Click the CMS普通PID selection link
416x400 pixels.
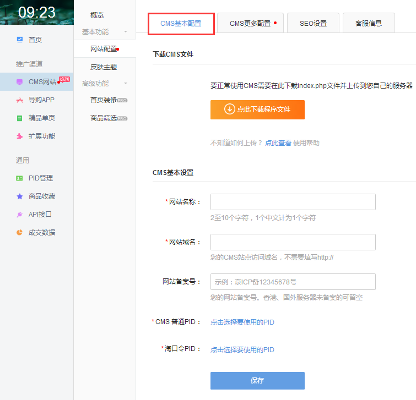coord(242,322)
